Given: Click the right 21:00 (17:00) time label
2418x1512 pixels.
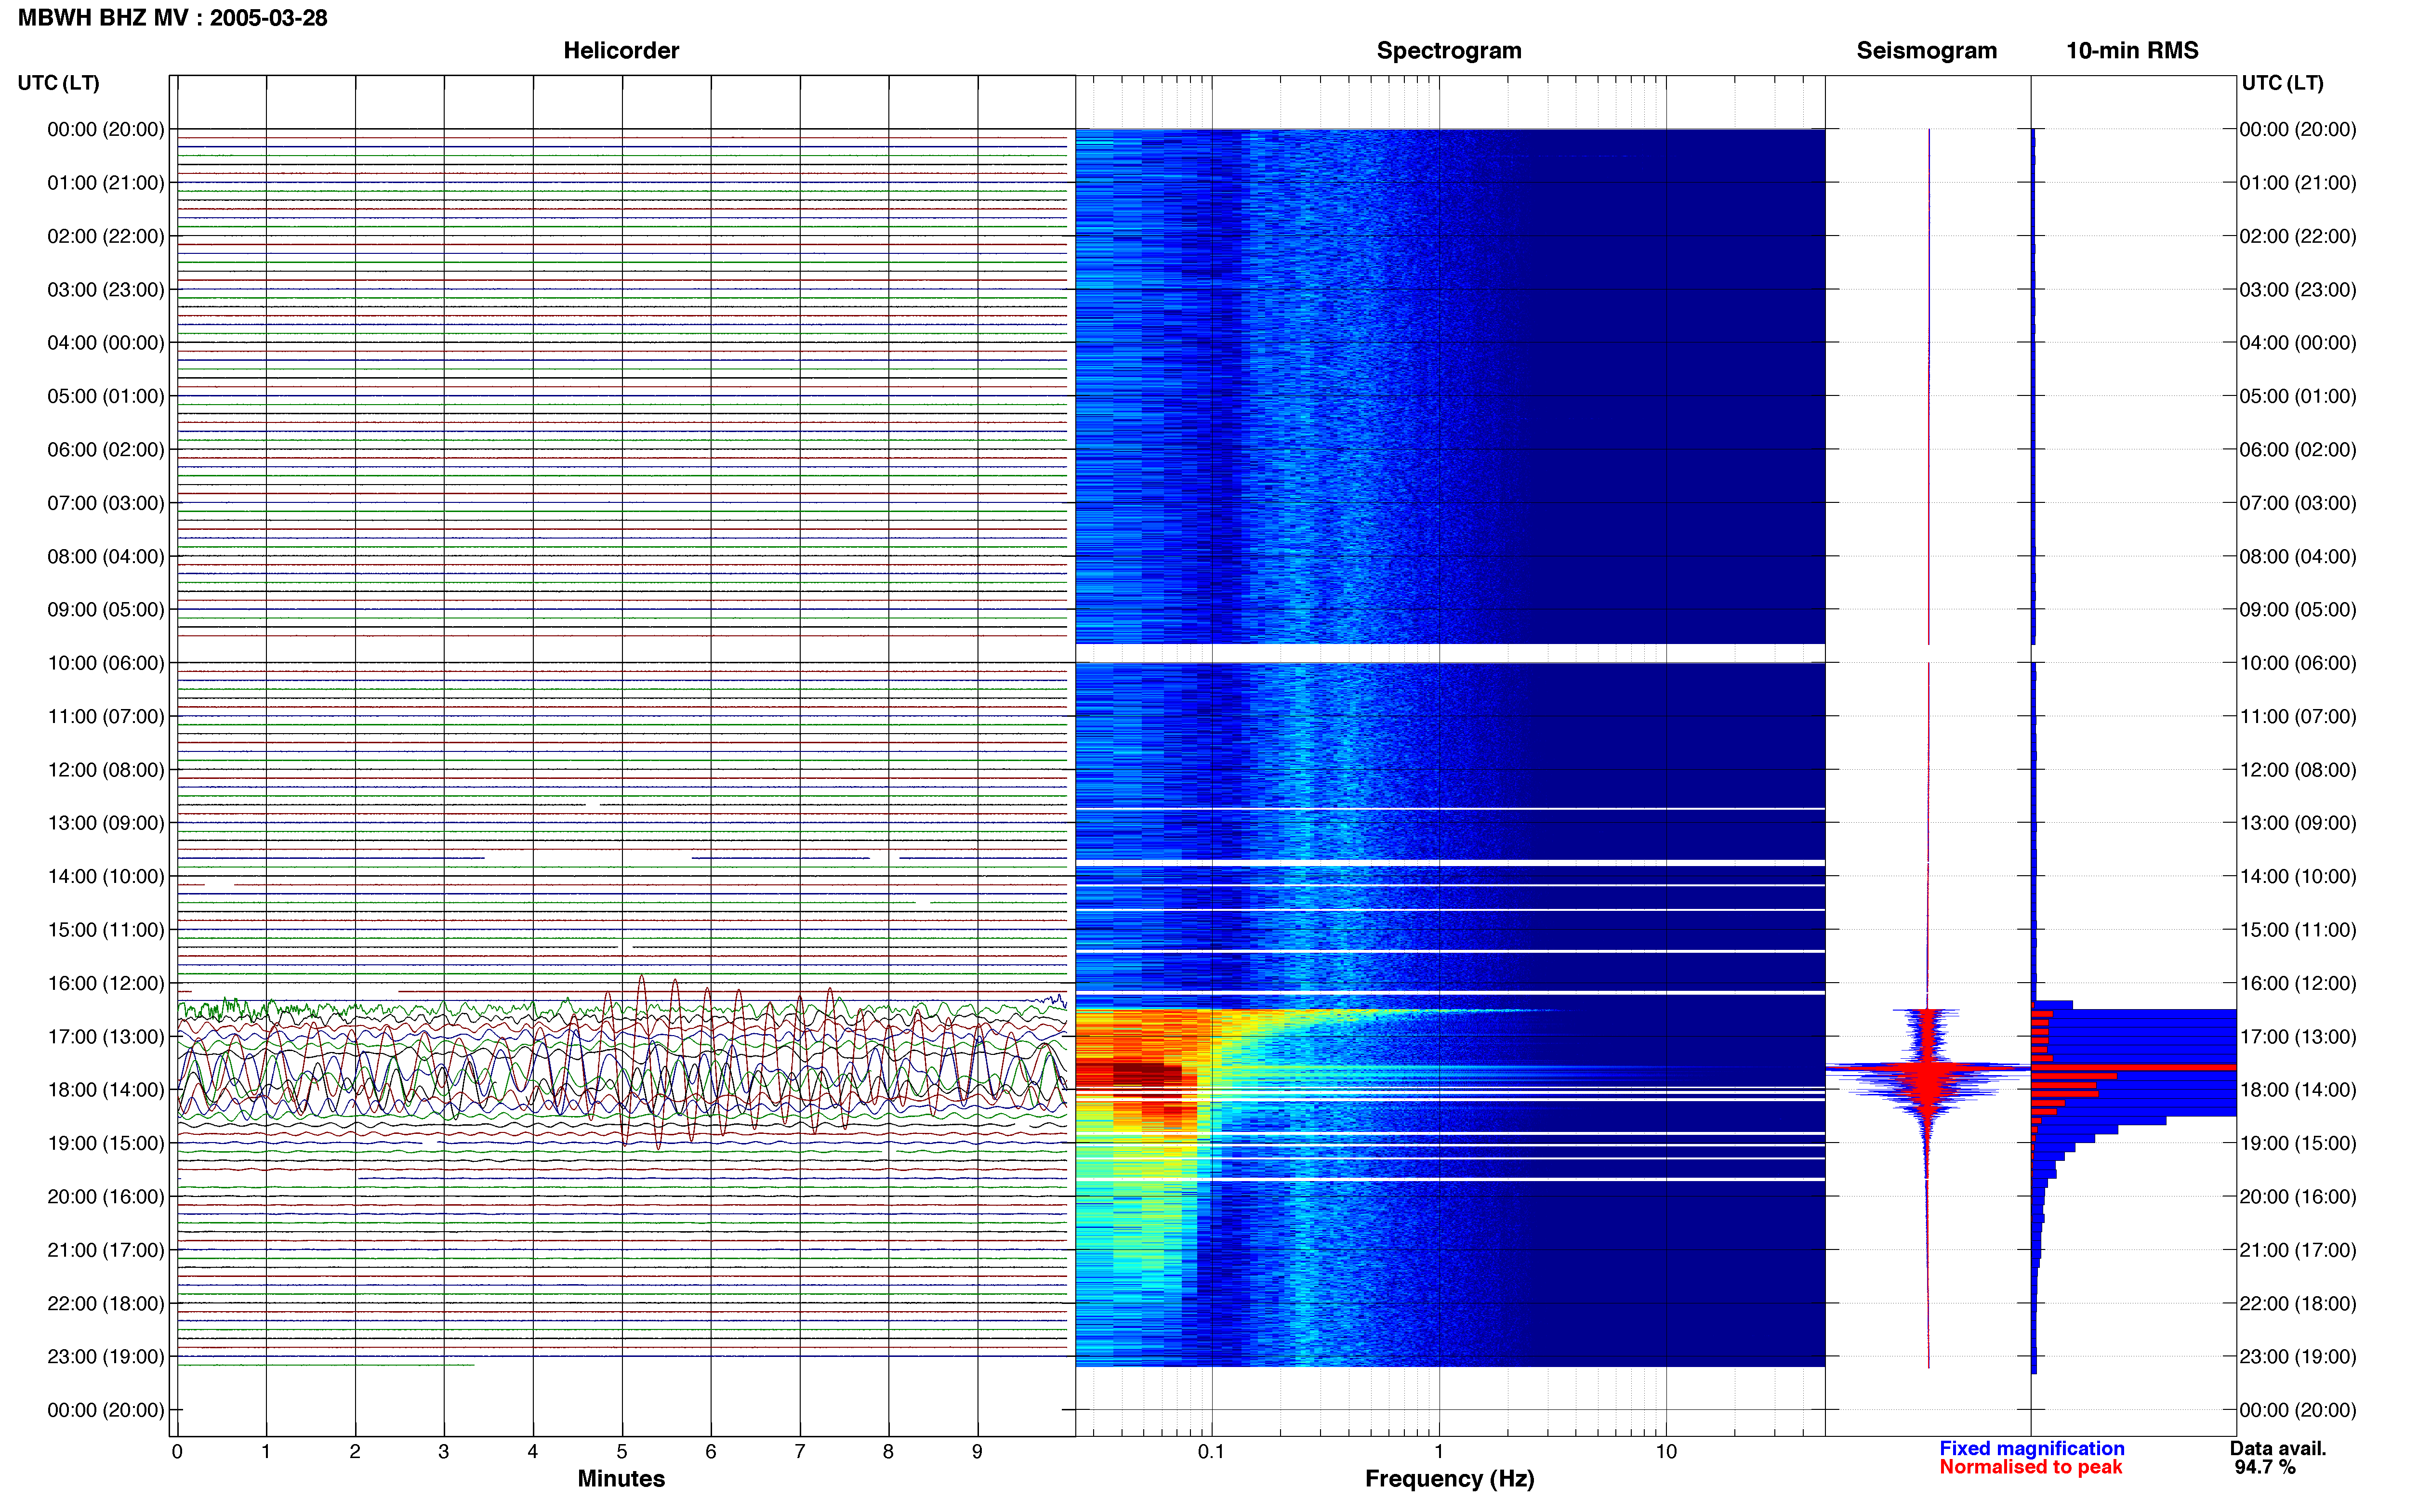Looking at the screenshot, I should click(x=2298, y=1250).
